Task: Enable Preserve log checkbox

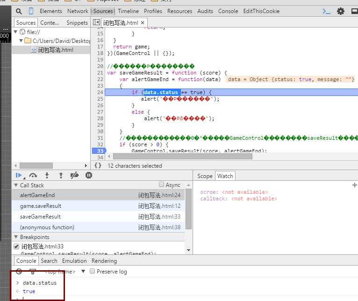Action: click(92, 271)
